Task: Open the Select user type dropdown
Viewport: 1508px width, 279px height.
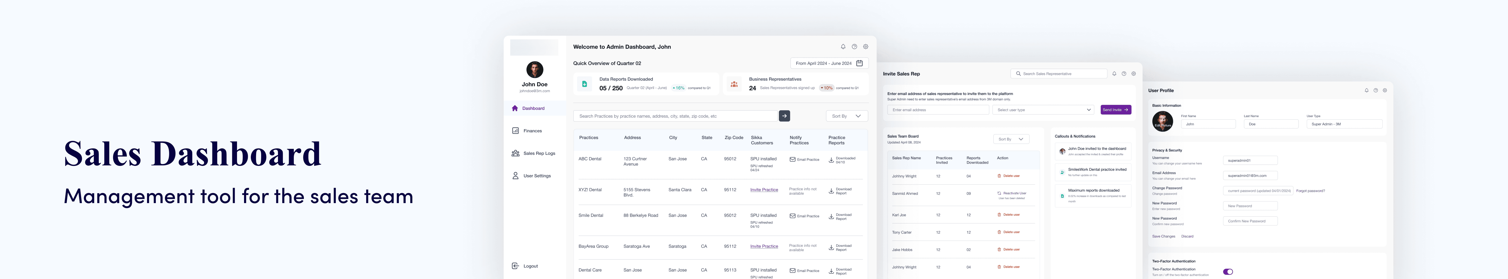Action: (1043, 110)
